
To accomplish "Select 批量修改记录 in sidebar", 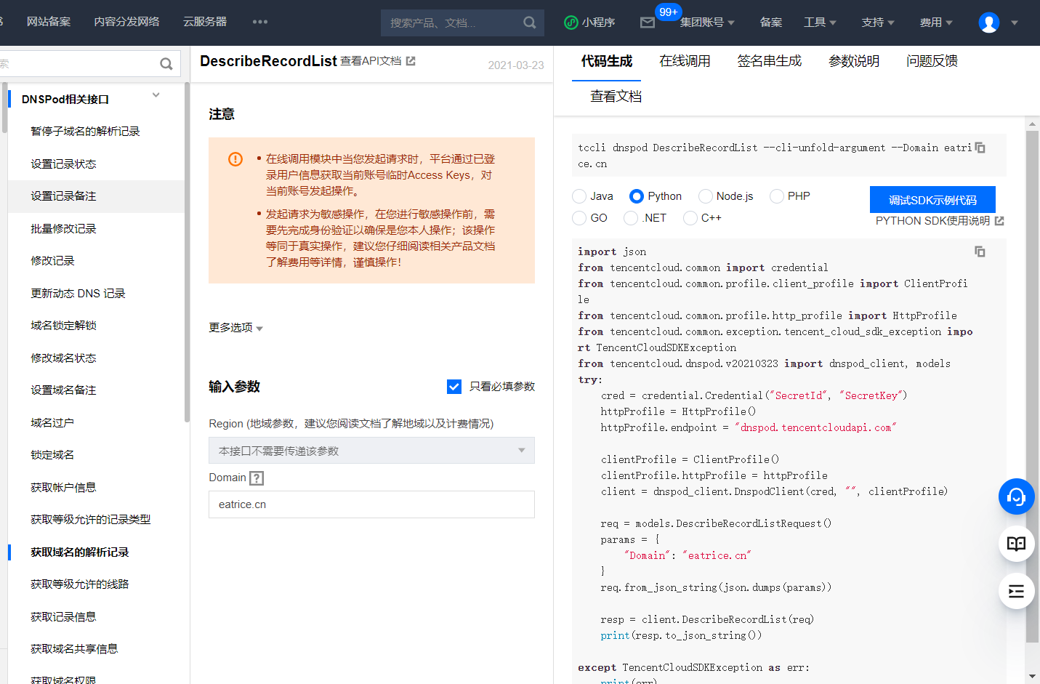I will (63, 229).
